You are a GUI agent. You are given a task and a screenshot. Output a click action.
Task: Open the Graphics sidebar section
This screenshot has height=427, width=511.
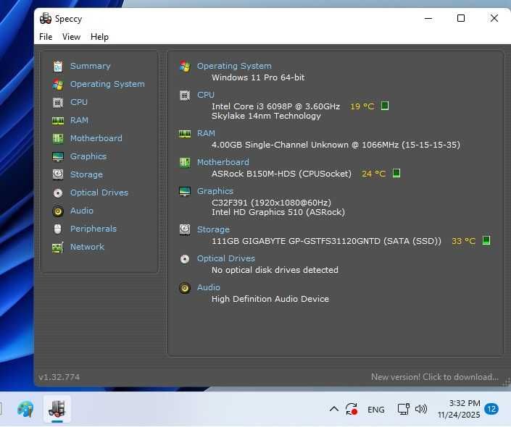[88, 157]
